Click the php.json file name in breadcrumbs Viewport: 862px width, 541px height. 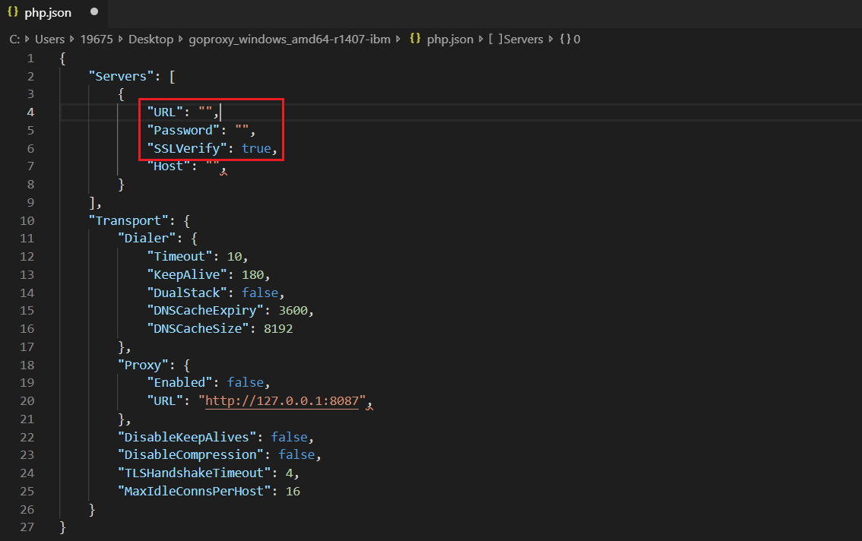pyautogui.click(x=450, y=39)
